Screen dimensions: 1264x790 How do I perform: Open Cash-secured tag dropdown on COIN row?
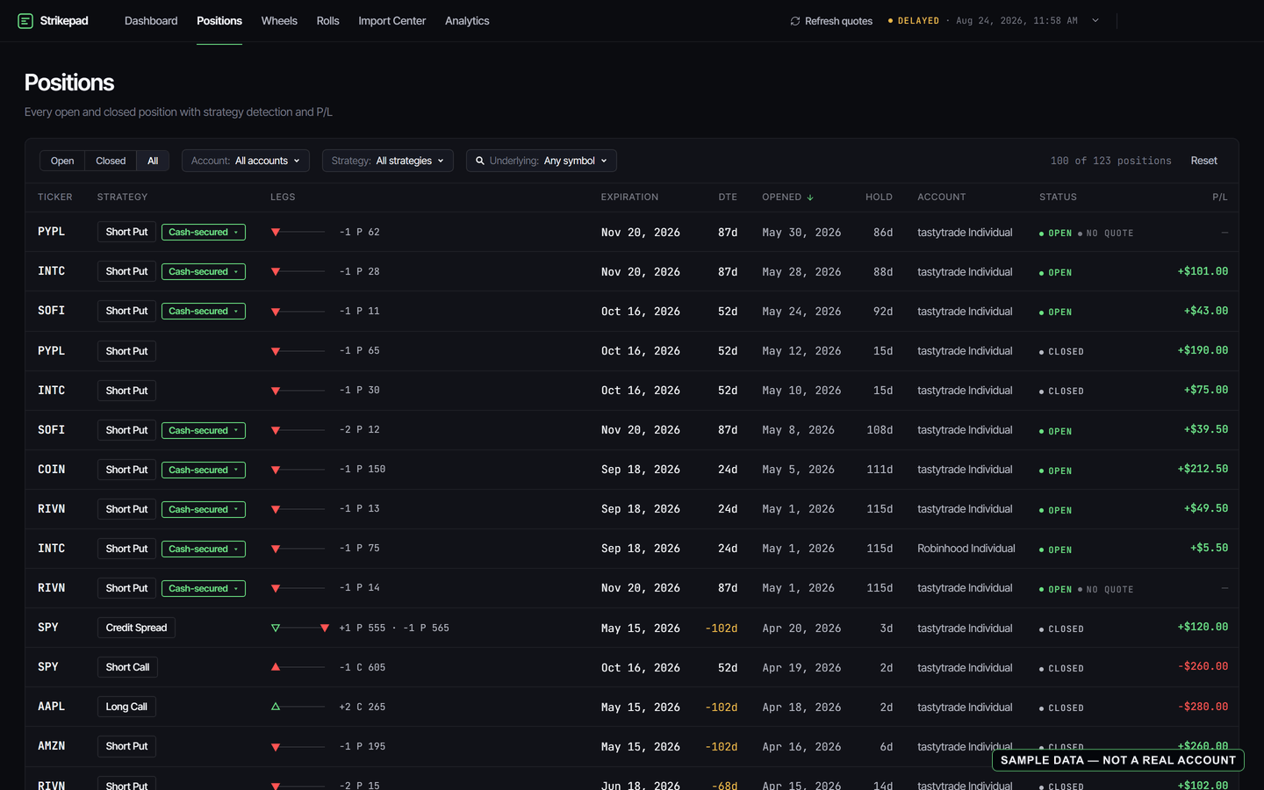tap(204, 470)
